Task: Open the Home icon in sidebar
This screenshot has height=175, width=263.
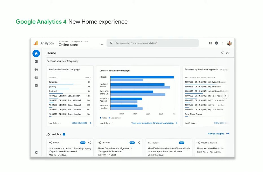Action: click(36, 53)
